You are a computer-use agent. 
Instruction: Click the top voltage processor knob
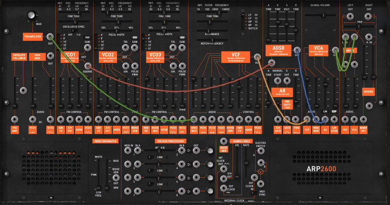click(x=210, y=151)
